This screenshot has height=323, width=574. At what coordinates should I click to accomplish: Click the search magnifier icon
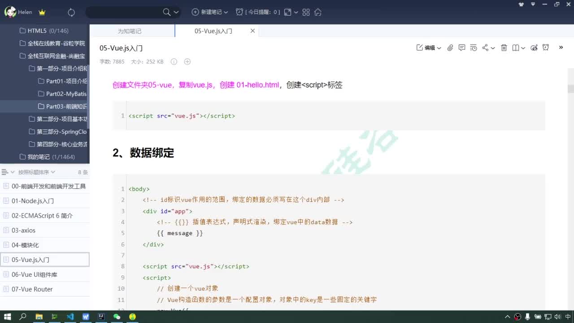[x=167, y=12]
